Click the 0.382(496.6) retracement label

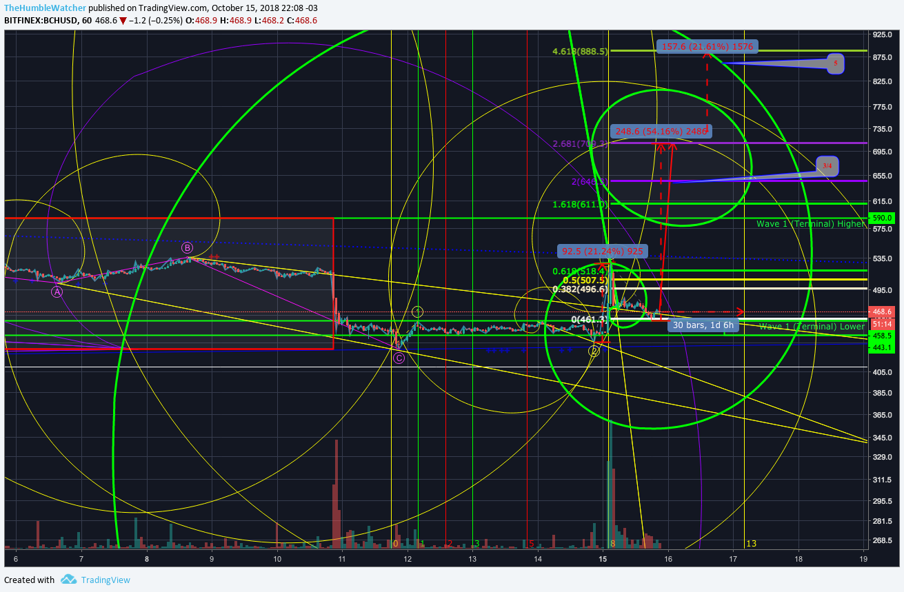pyautogui.click(x=580, y=289)
